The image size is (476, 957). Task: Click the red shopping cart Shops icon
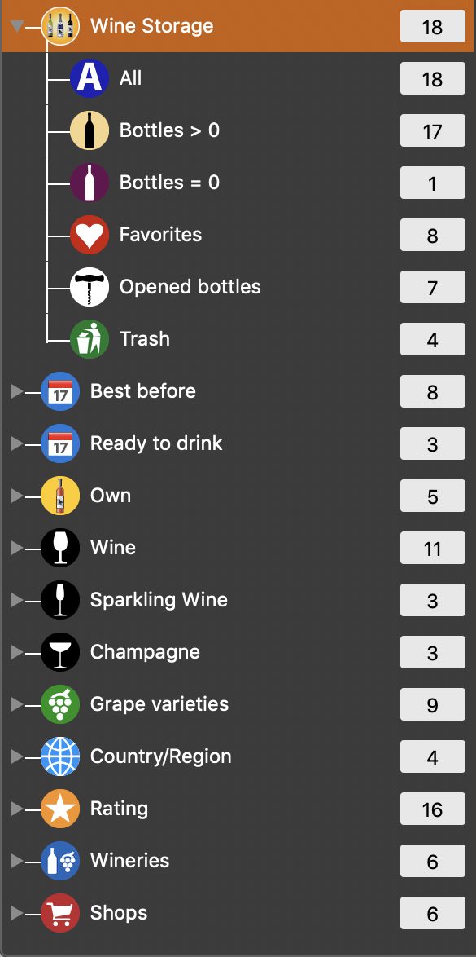60,913
